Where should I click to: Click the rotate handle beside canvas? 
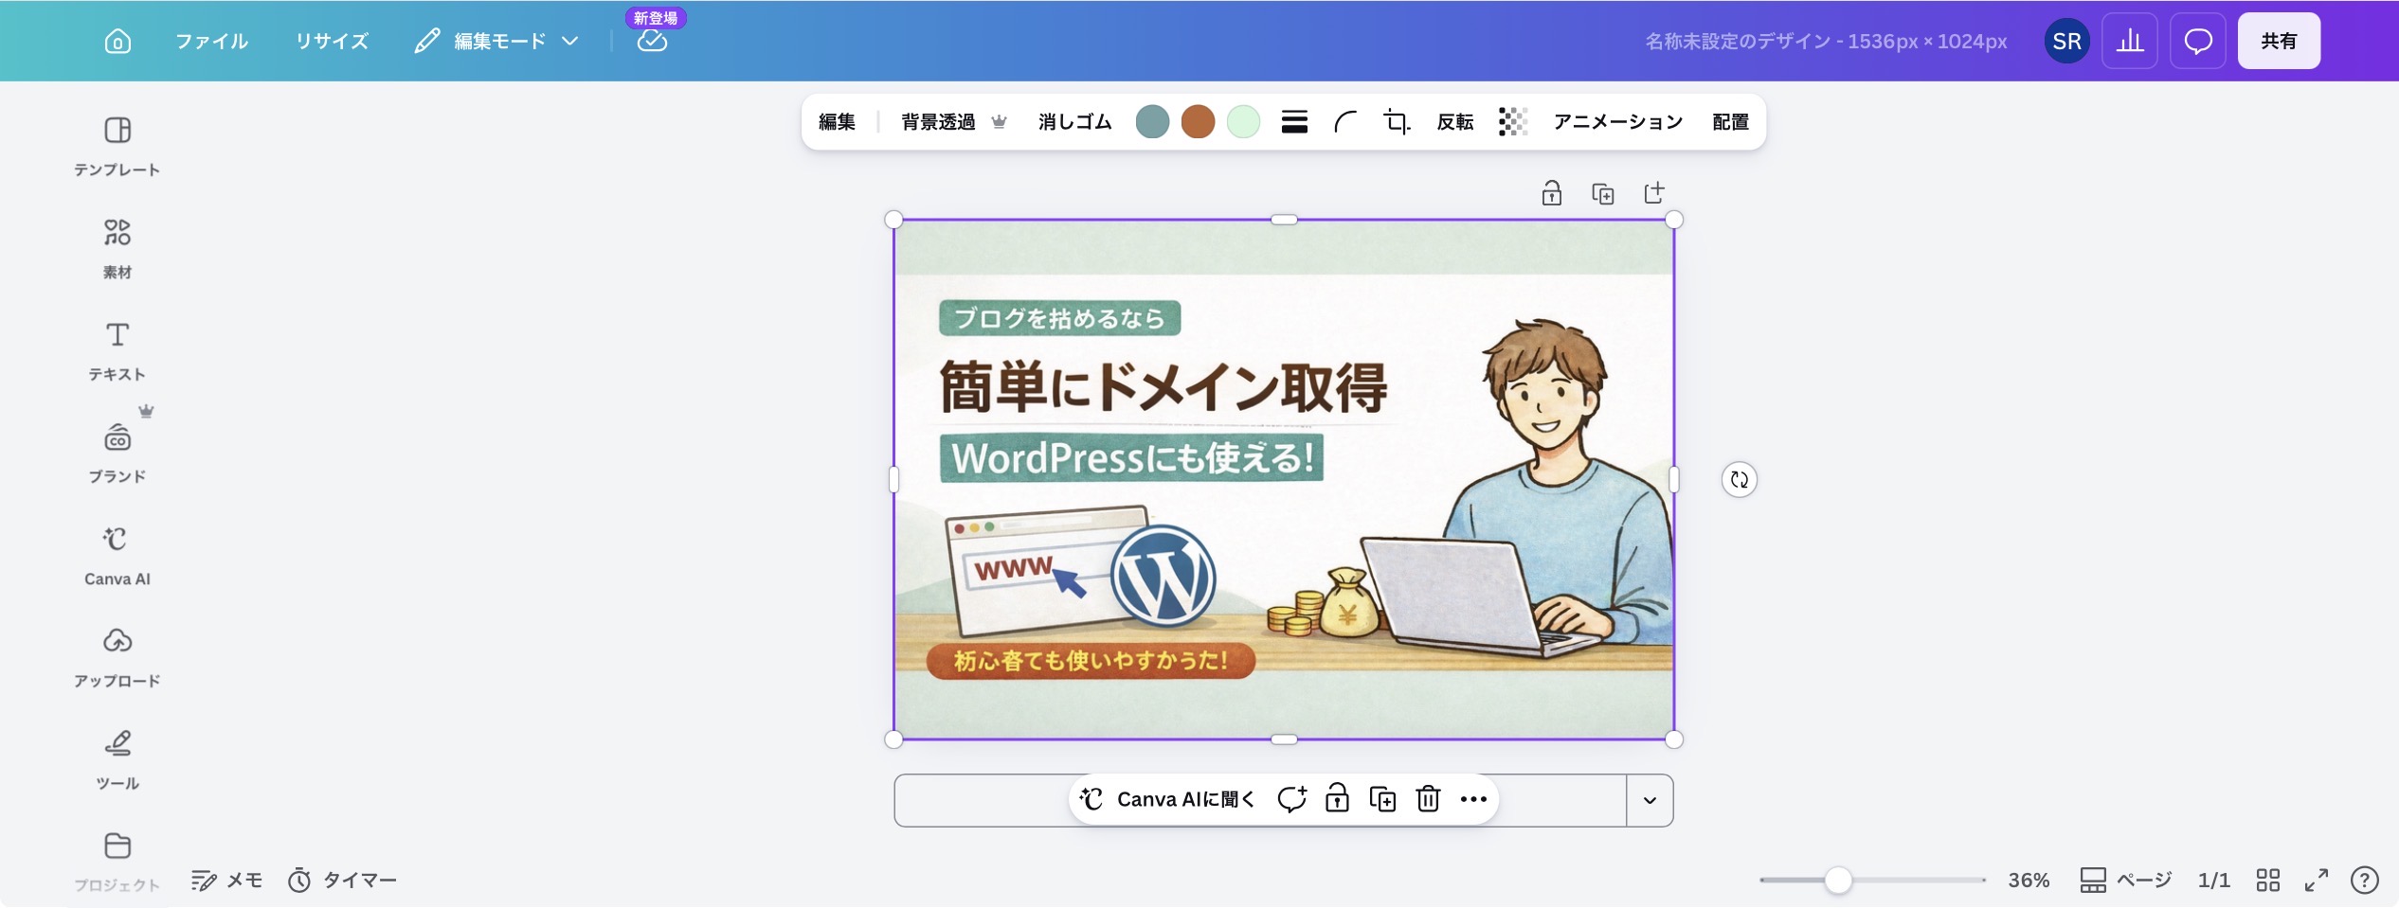1739,479
